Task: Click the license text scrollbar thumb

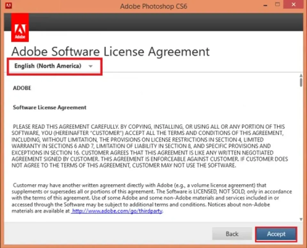Action: tap(301, 82)
